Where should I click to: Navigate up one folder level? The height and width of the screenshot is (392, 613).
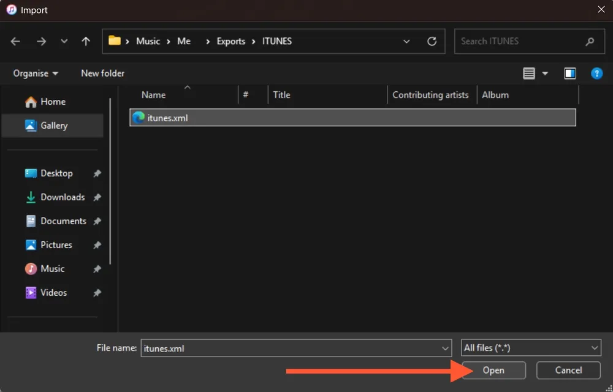click(x=86, y=41)
